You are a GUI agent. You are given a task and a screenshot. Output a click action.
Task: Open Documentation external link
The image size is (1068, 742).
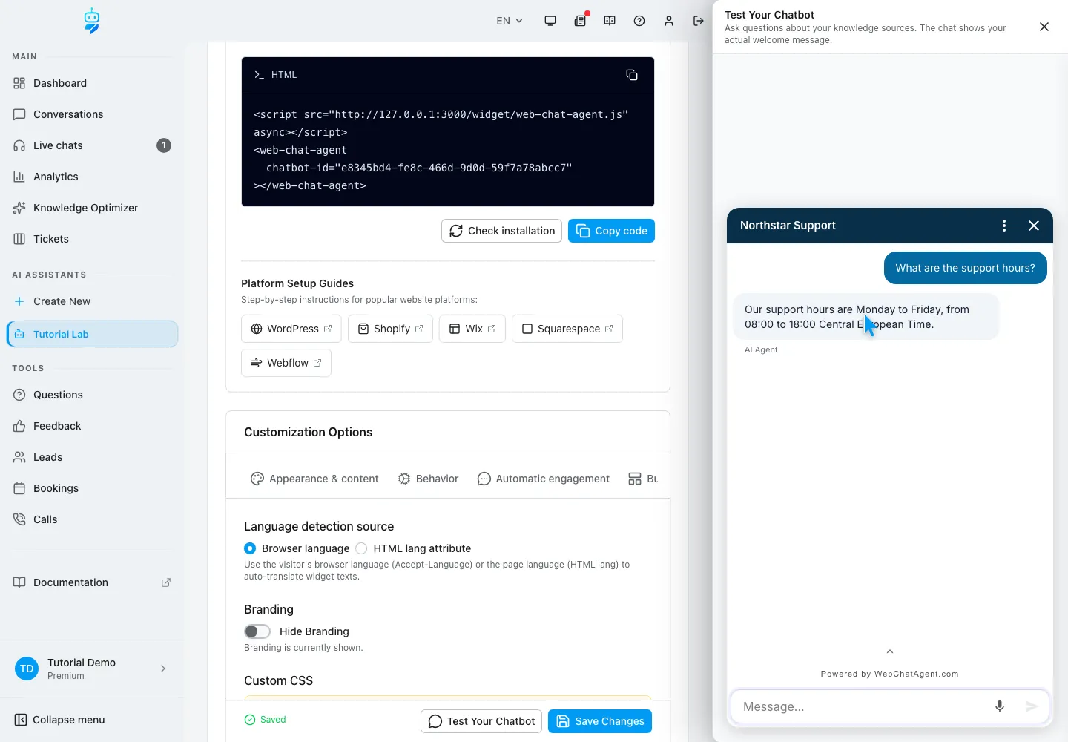[92, 582]
